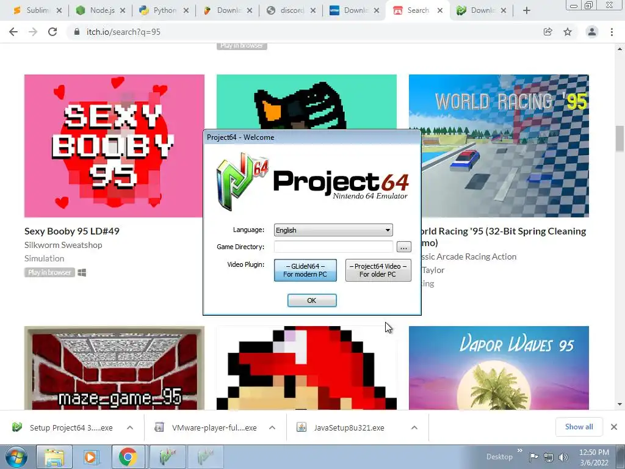The image size is (625, 469).
Task: Expand Desktop toolbar chevron in taskbar
Action: pos(519,451)
